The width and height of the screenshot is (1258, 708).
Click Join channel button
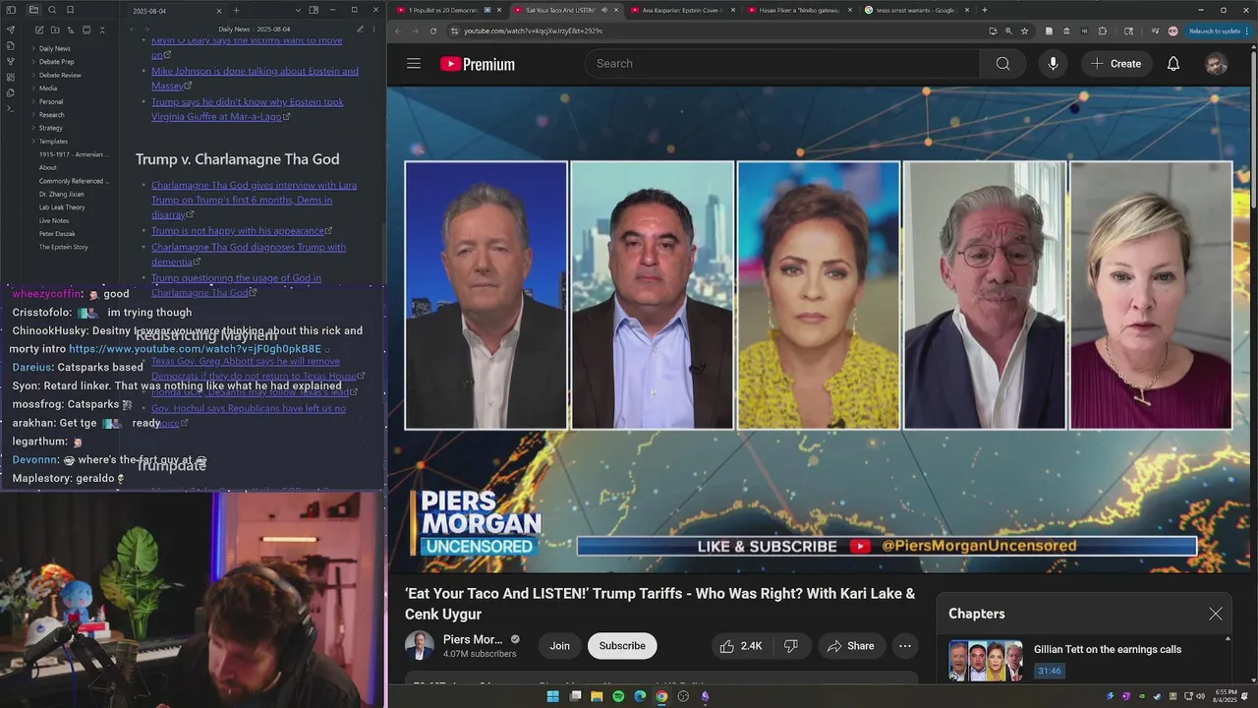click(x=559, y=646)
